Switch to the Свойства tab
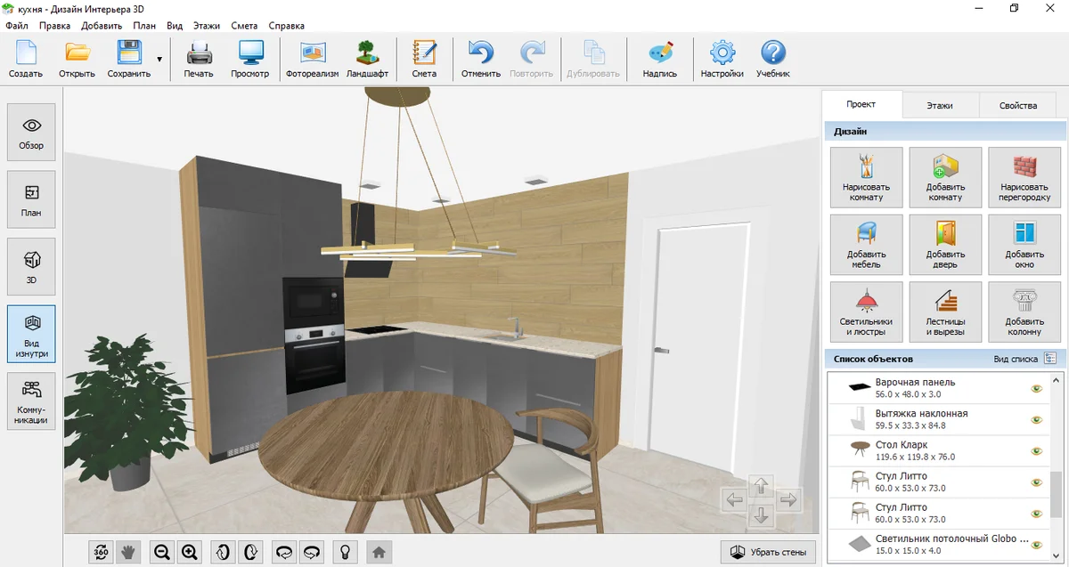Viewport: 1069px width, 567px height. tap(1017, 105)
